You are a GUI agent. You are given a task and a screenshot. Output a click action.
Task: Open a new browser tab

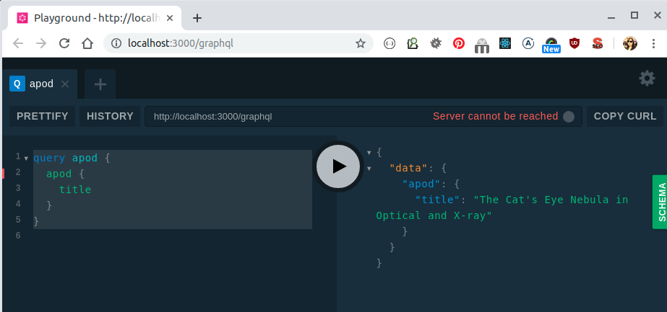[197, 18]
